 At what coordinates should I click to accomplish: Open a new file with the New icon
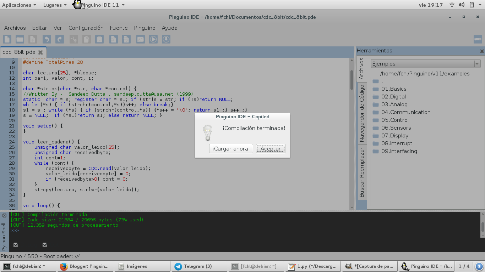[x=7, y=39]
